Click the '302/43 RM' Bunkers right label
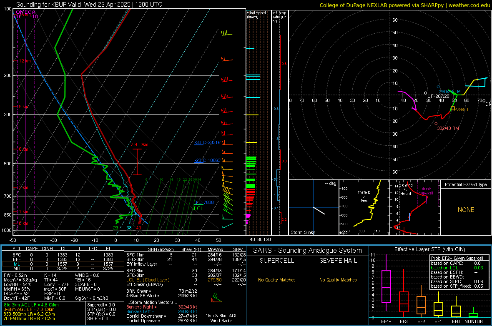This screenshot has width=492, height=326. (448, 128)
